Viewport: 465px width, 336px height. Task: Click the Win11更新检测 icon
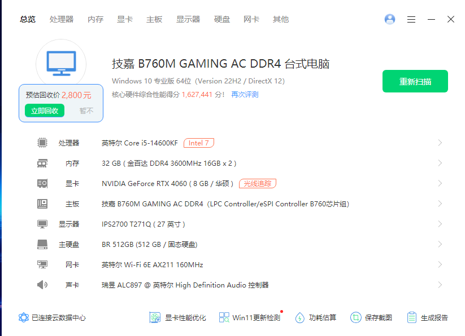(224, 317)
